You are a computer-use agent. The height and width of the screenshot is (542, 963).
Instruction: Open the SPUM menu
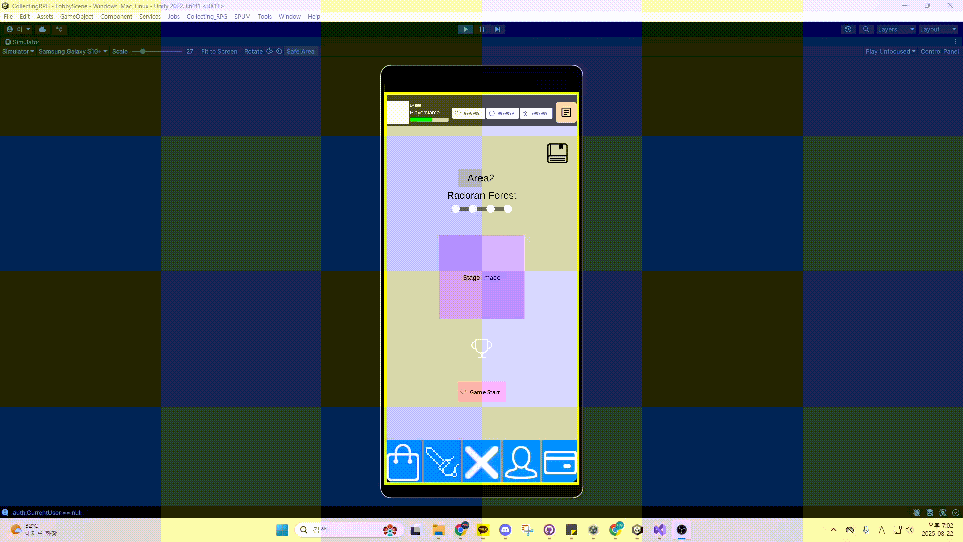[x=242, y=16]
